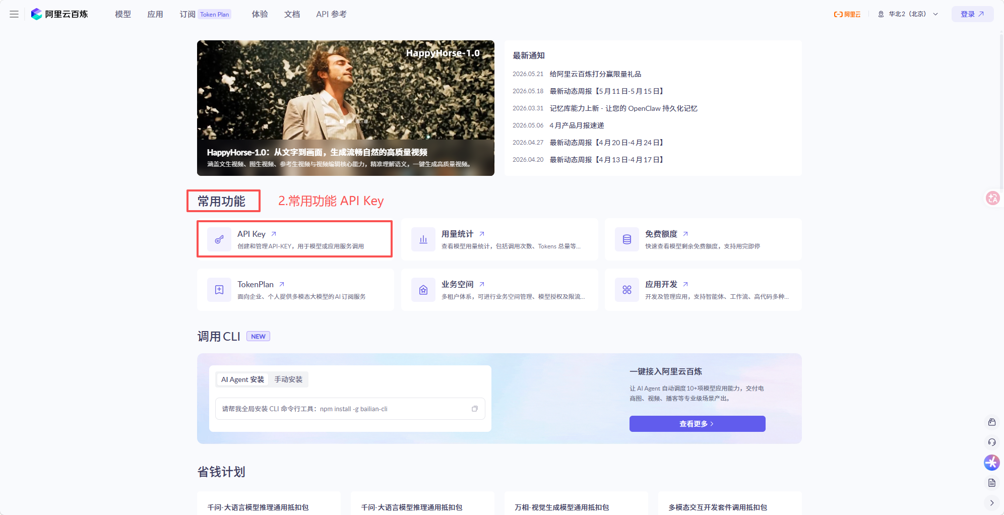Open notice 4 月产品月报速递
Viewport: 1004px width, 515px height.
coord(577,125)
